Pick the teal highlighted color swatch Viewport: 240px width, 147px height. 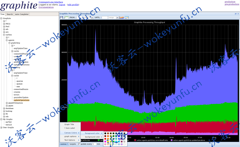(x=116, y=136)
